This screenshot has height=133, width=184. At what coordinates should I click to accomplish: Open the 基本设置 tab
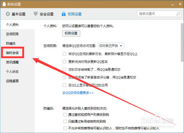pyautogui.click(x=15, y=14)
